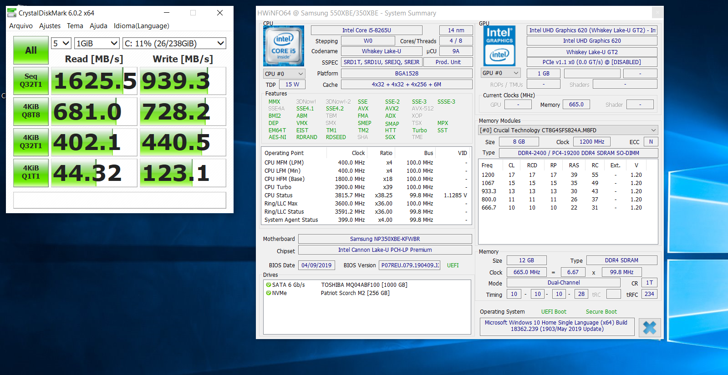Click the "RDSEED" CPU feature label
Image resolution: width=728 pixels, height=375 pixels.
pyautogui.click(x=336, y=137)
